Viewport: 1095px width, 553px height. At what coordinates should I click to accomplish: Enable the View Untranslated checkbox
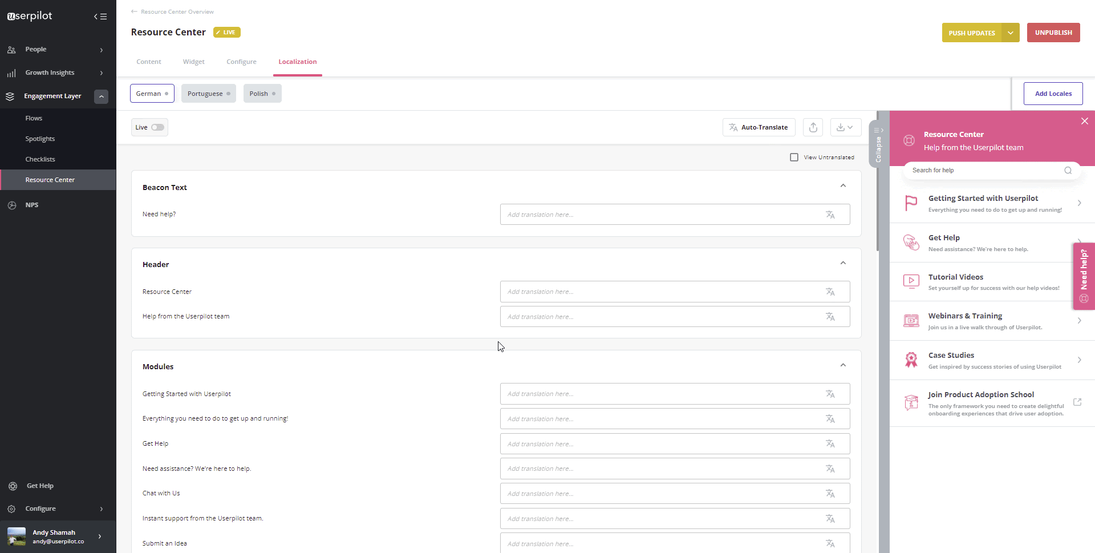pos(794,157)
